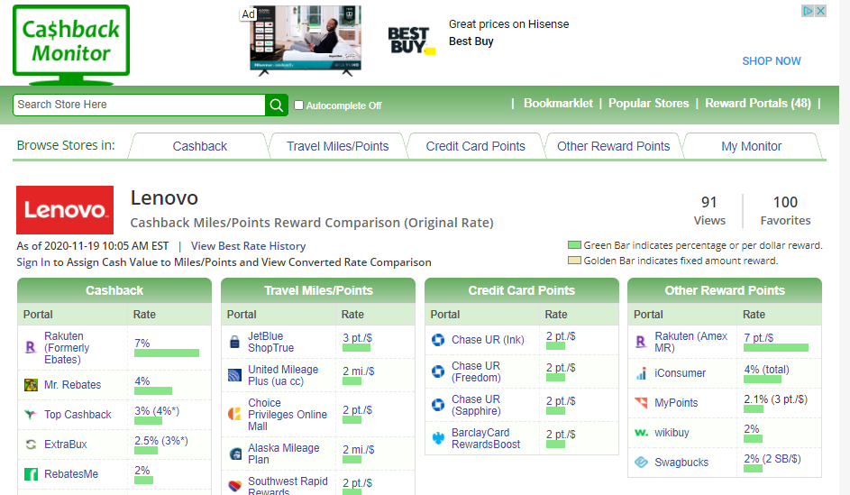Open the My Monitor tab

coord(752,146)
